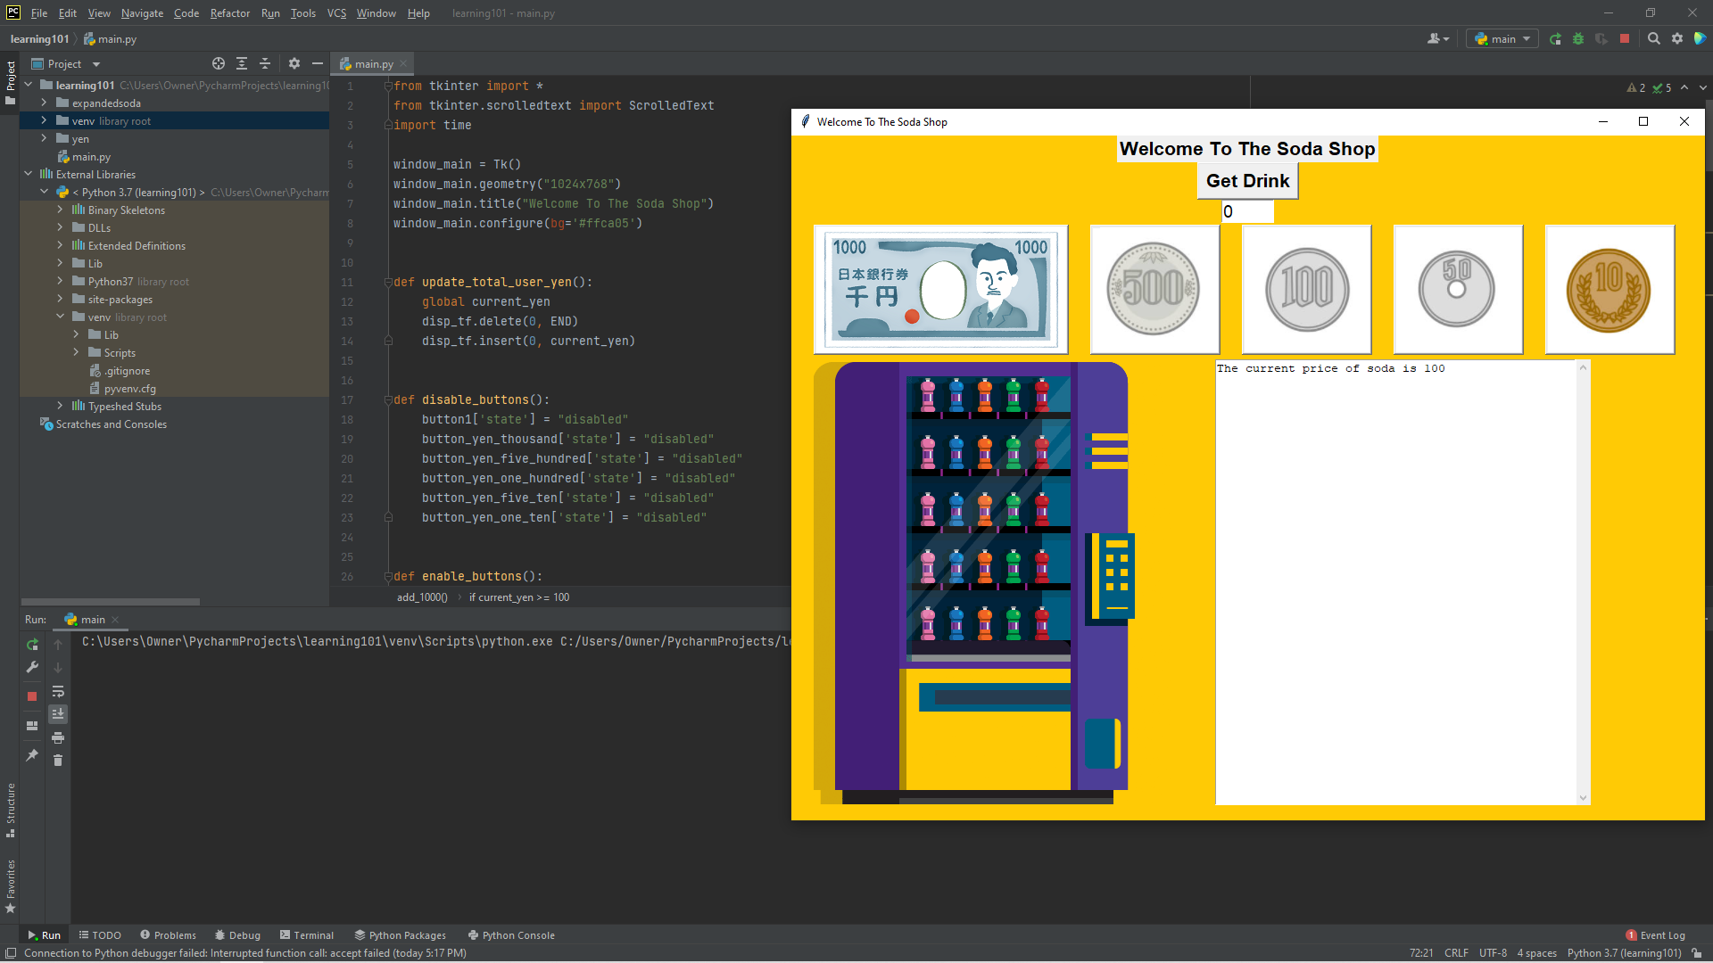Open Search Everywhere magnifier icon

1654,38
